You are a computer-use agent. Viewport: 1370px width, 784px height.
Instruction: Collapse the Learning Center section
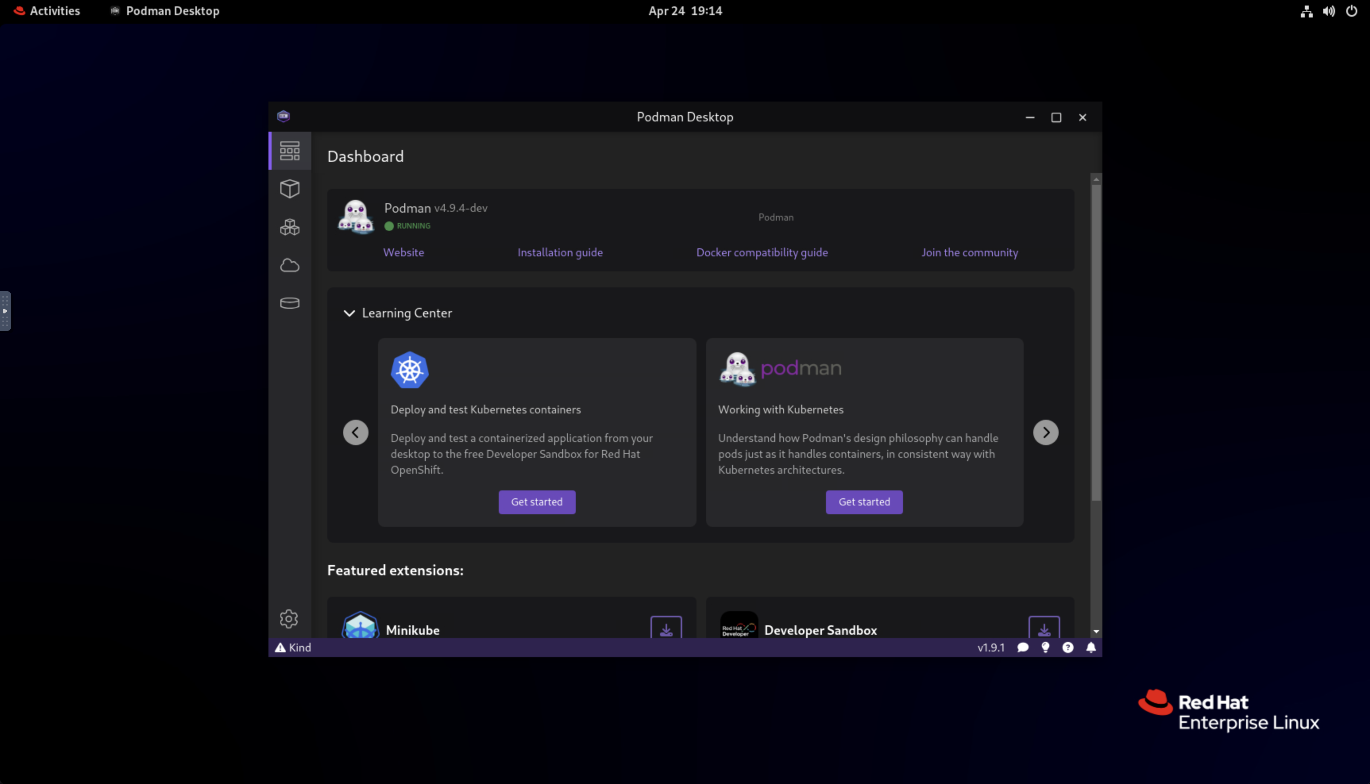(x=349, y=313)
